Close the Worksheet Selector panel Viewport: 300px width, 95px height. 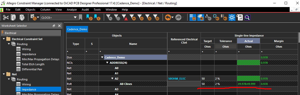(x=59, y=26)
